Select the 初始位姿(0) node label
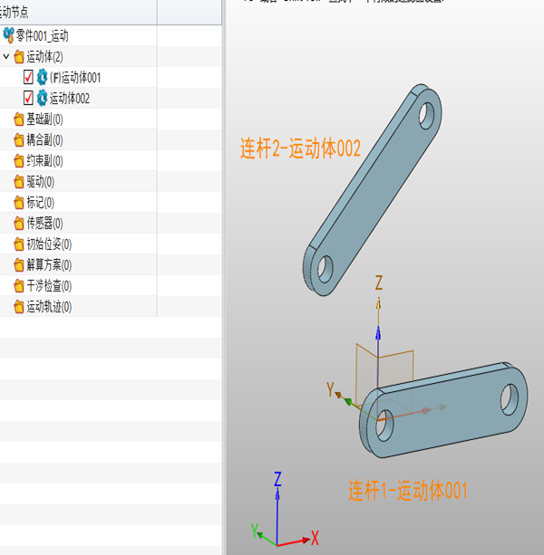Screen dimensions: 544x555 [x=49, y=244]
